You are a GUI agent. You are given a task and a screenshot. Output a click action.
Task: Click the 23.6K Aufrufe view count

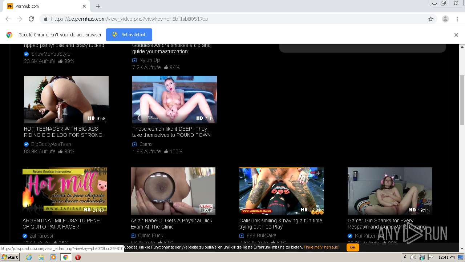point(40,61)
